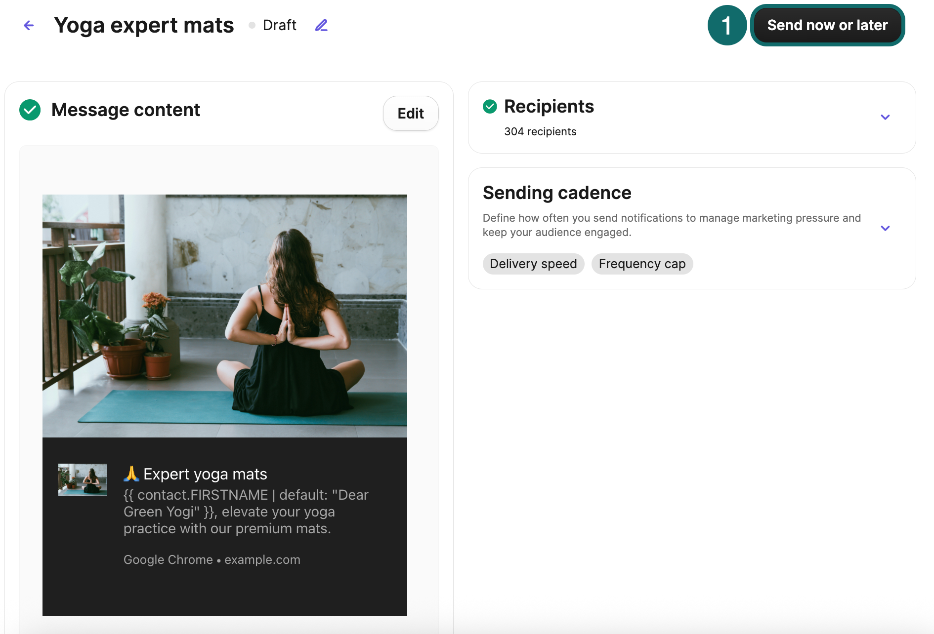Click the Expert yoga mats notification title
This screenshot has width=934, height=634.
pos(205,474)
